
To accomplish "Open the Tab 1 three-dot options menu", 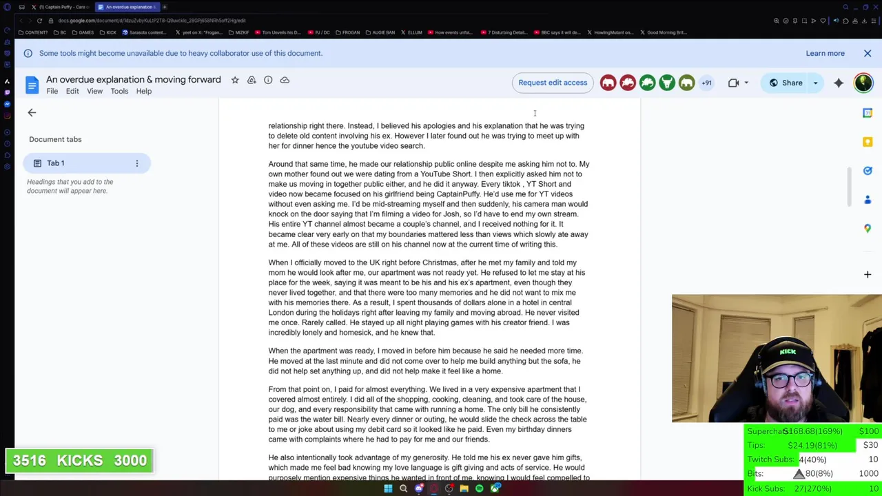I will click(x=136, y=163).
